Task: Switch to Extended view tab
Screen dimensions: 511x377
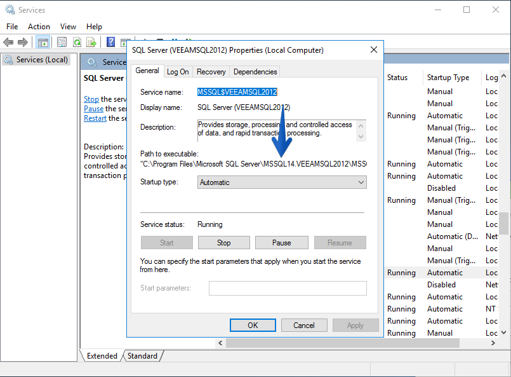Action: [x=102, y=356]
